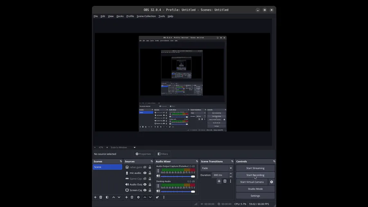The height and width of the screenshot is (207, 368).
Task: Open advanced audio properties gears icon
Action: coord(157,197)
